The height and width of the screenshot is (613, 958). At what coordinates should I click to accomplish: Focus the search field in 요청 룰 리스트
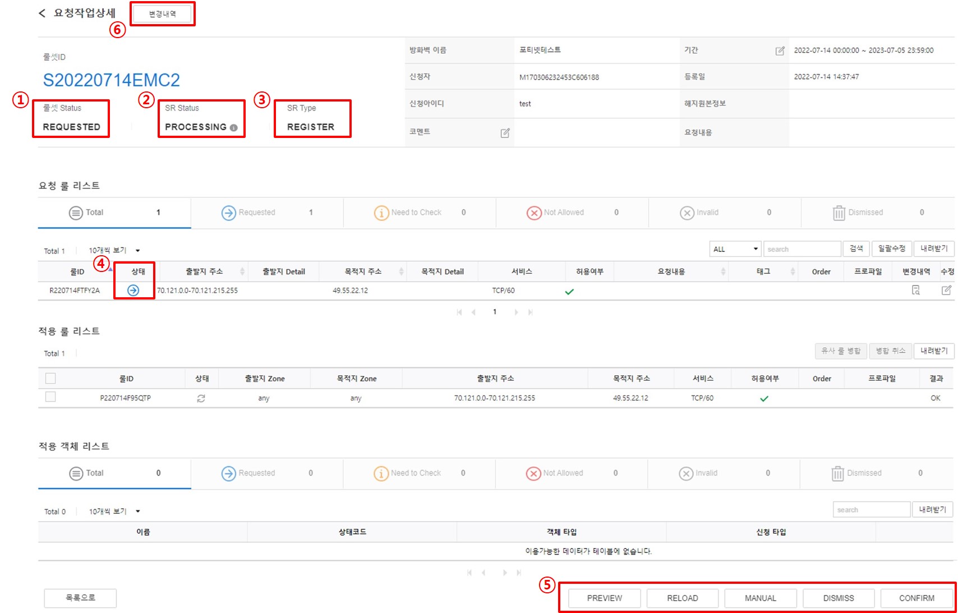pyautogui.click(x=802, y=249)
